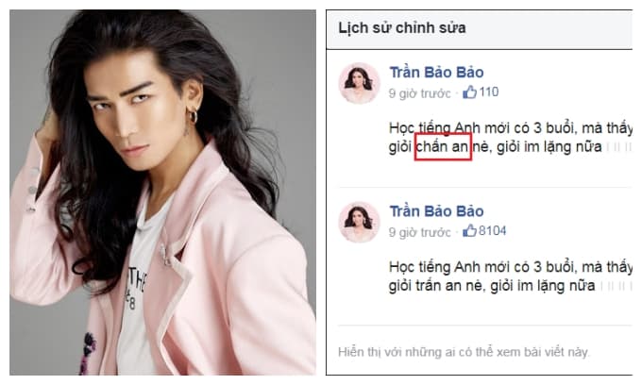Click first entry's 9 giờ trước timestamp
Screen dimensions: 642x385
(420, 93)
